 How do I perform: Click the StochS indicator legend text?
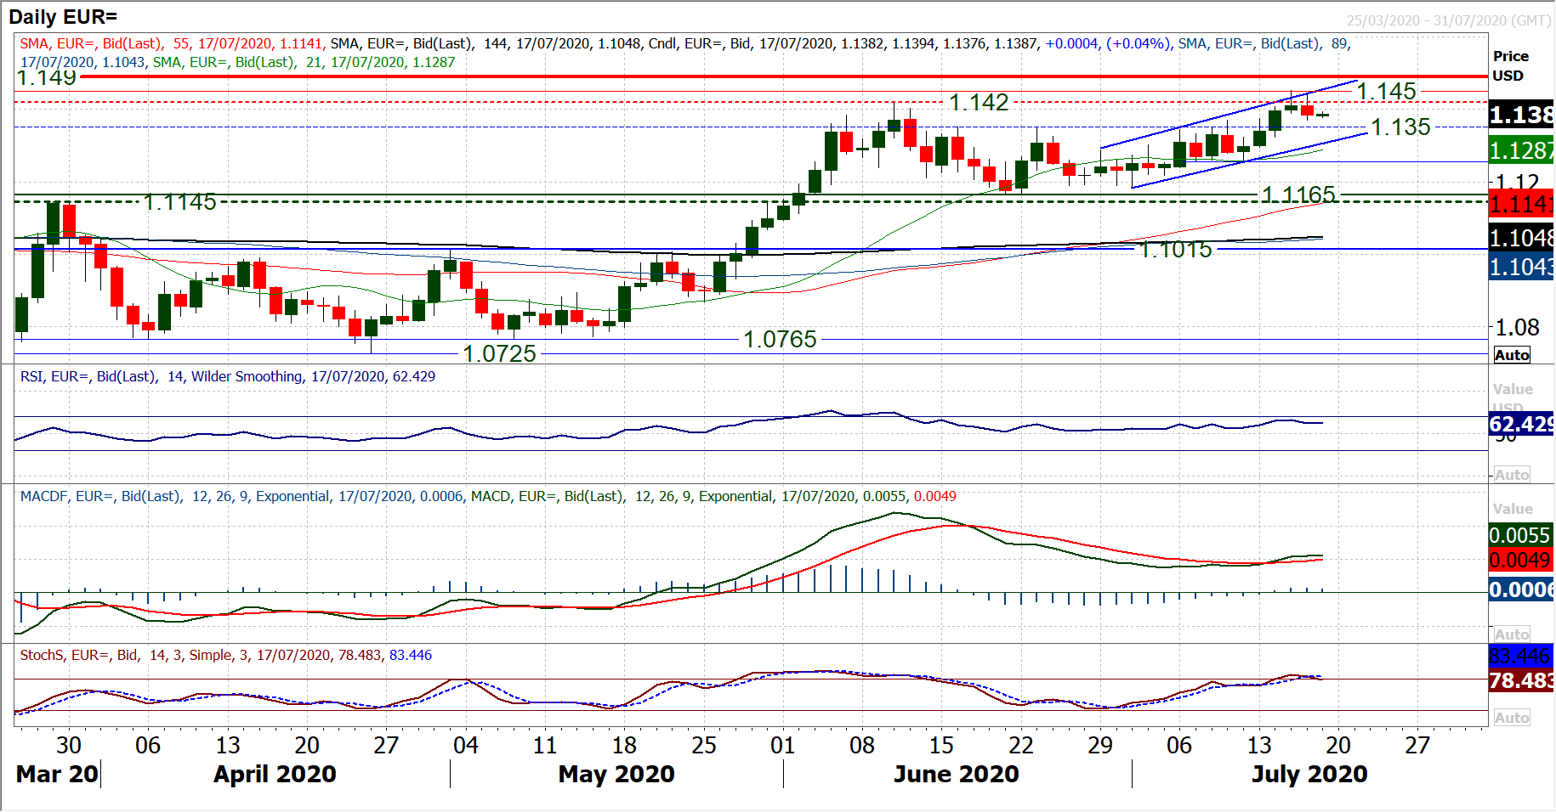point(225,655)
